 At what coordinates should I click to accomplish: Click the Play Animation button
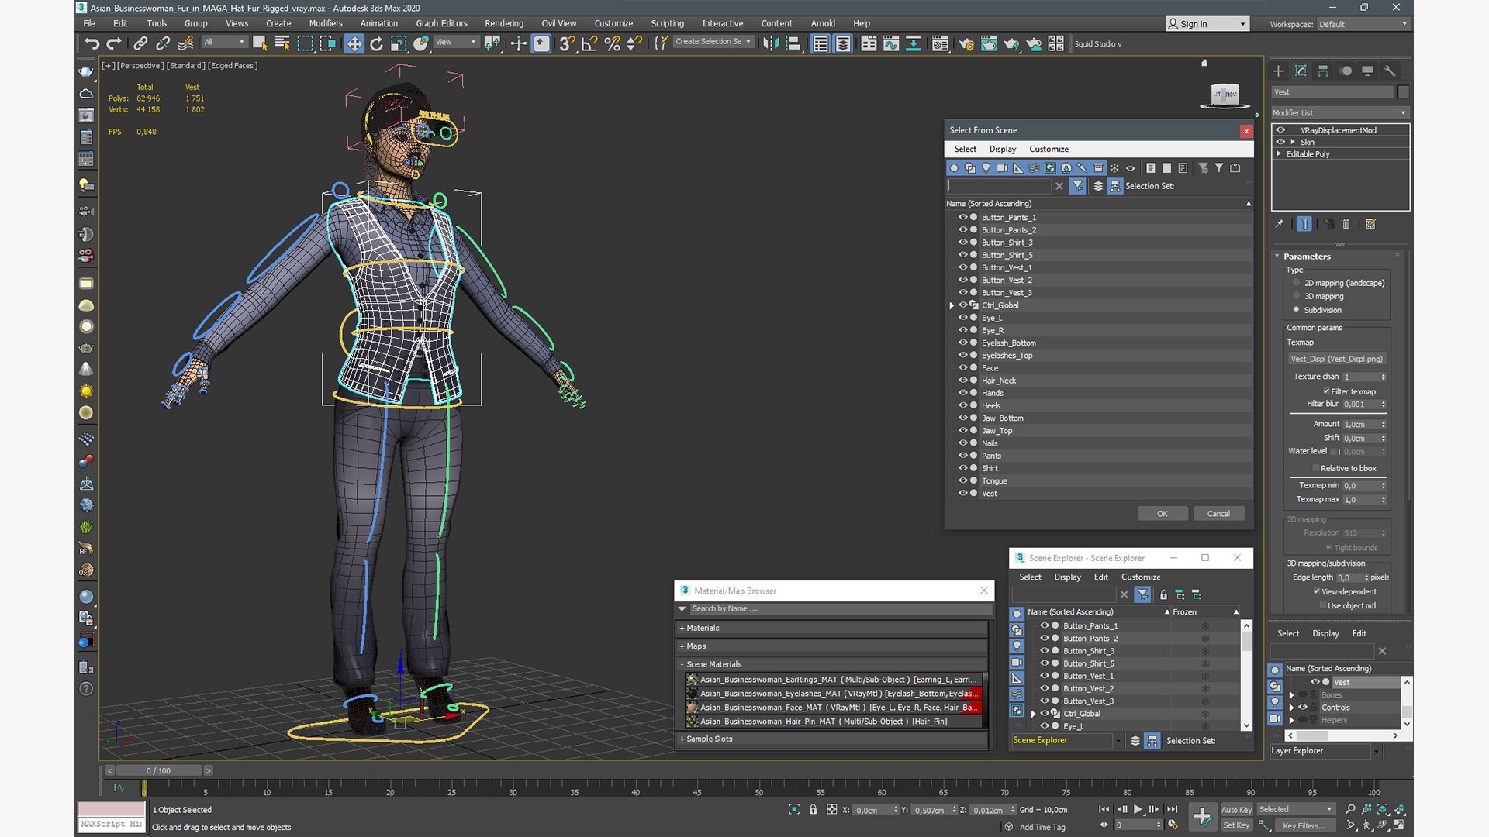(1138, 809)
